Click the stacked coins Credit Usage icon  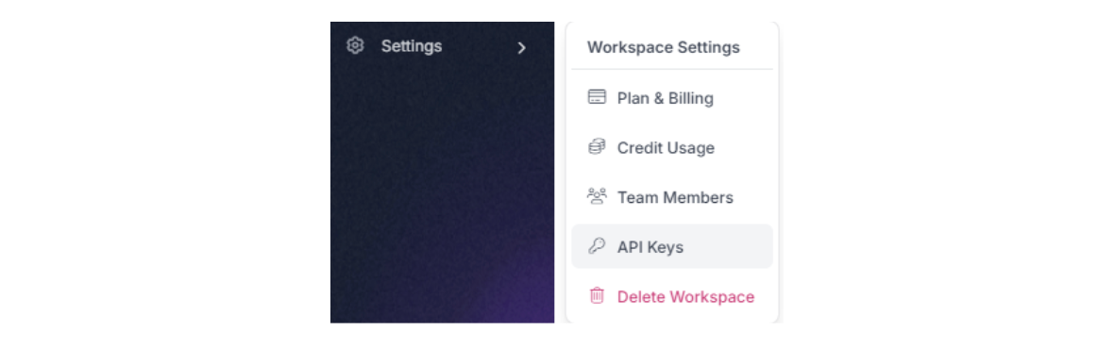[597, 147]
